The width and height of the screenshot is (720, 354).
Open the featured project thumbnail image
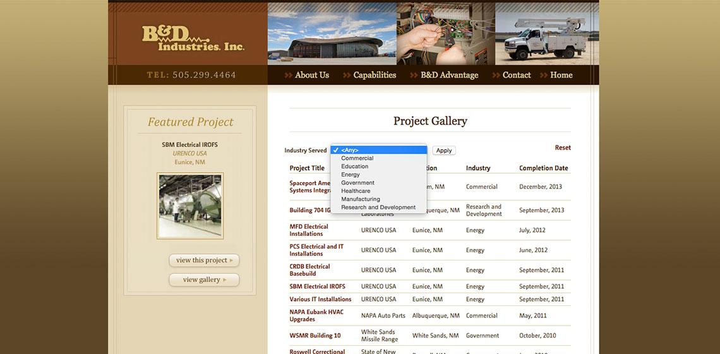tap(190, 205)
